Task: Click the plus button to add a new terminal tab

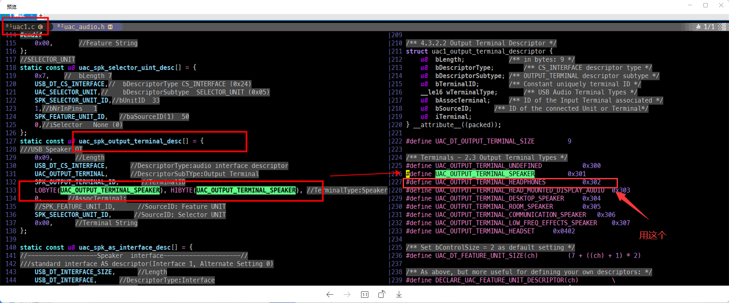Action: point(41,16)
